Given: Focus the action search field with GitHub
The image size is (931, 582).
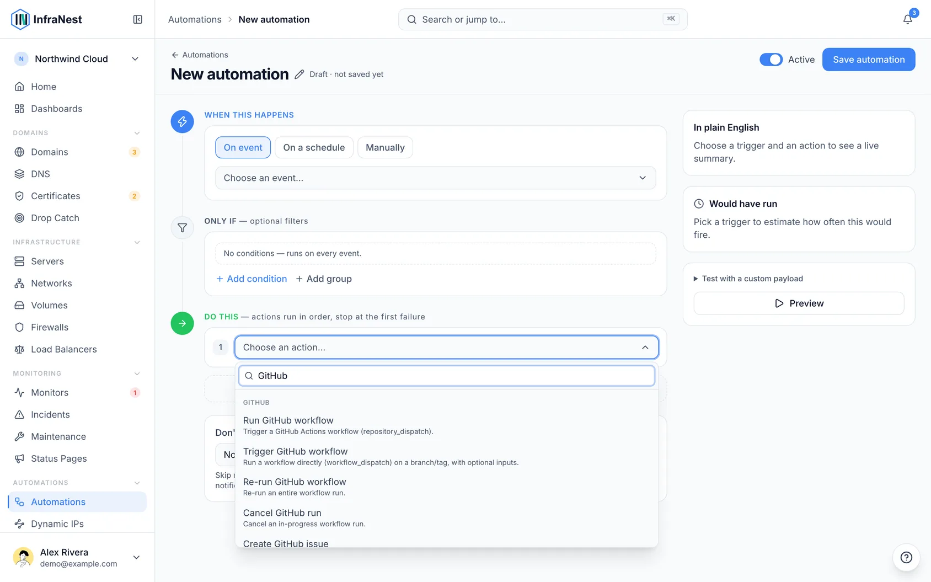Looking at the screenshot, I should tap(446, 376).
